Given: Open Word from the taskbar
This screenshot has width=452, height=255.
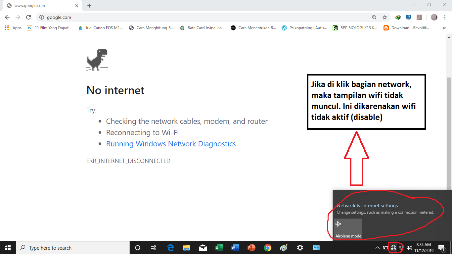Looking at the screenshot, I should [235, 248].
